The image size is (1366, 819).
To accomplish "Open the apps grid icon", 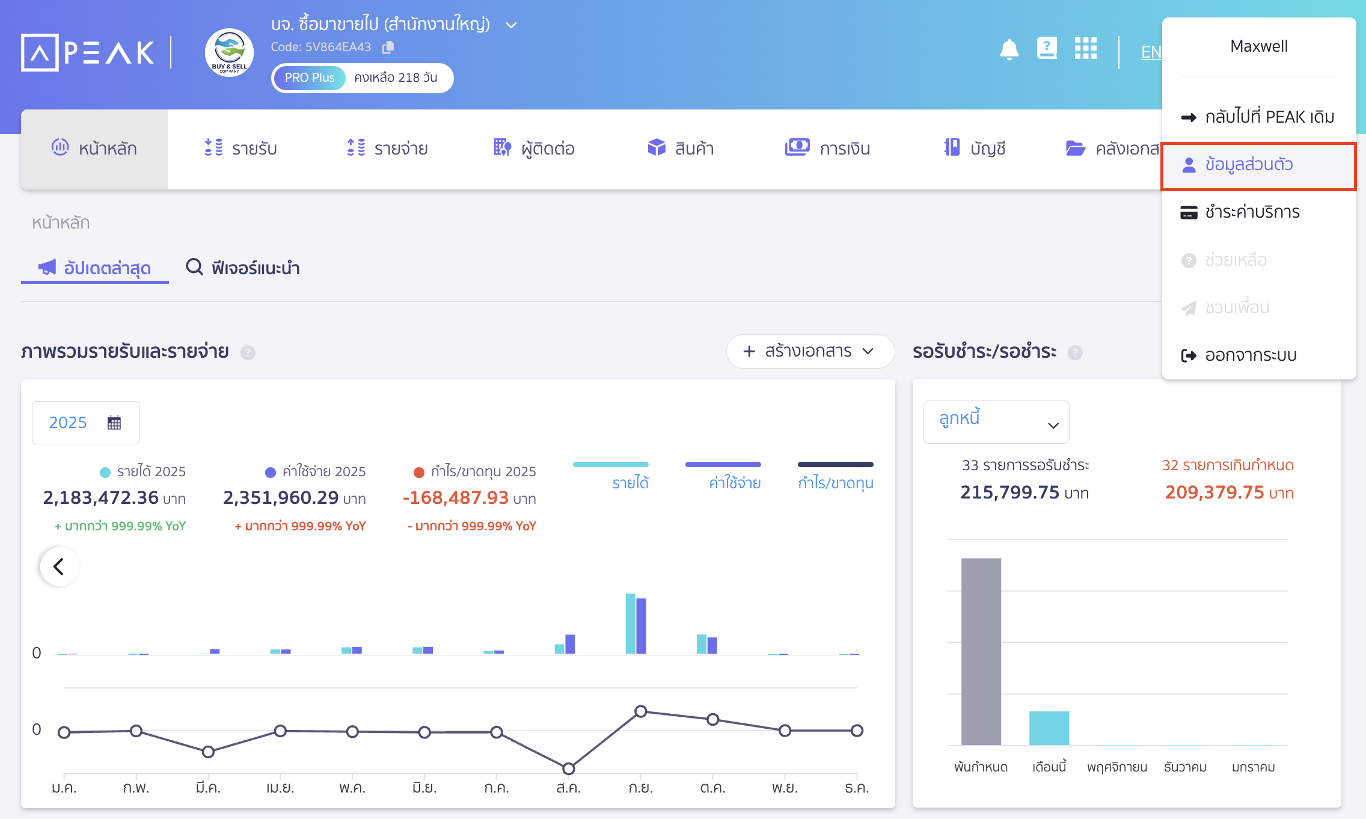I will click(x=1085, y=48).
